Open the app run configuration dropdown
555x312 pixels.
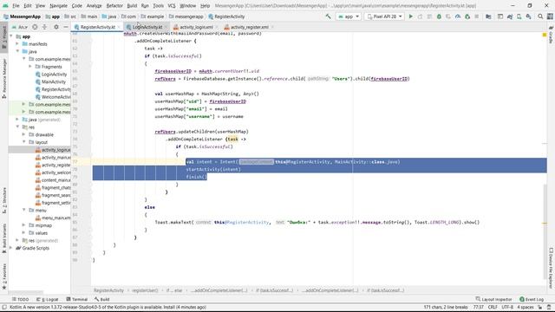pos(349,16)
